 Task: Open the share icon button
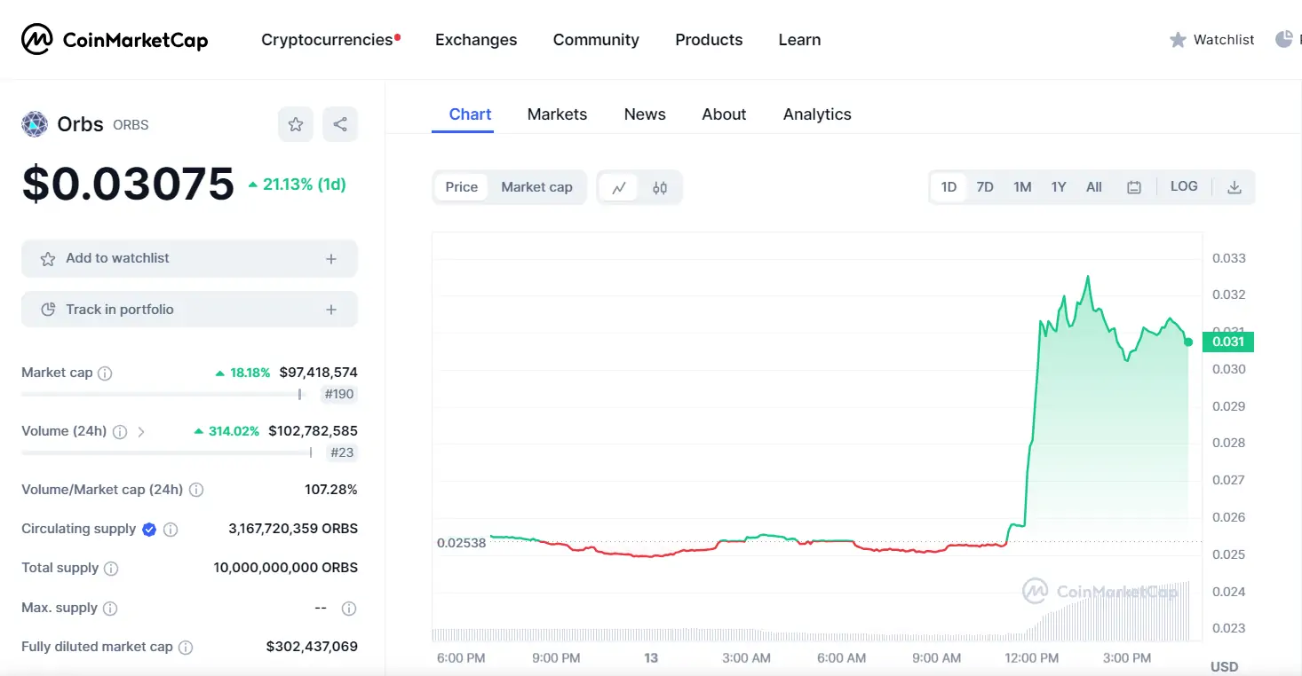[x=340, y=124]
